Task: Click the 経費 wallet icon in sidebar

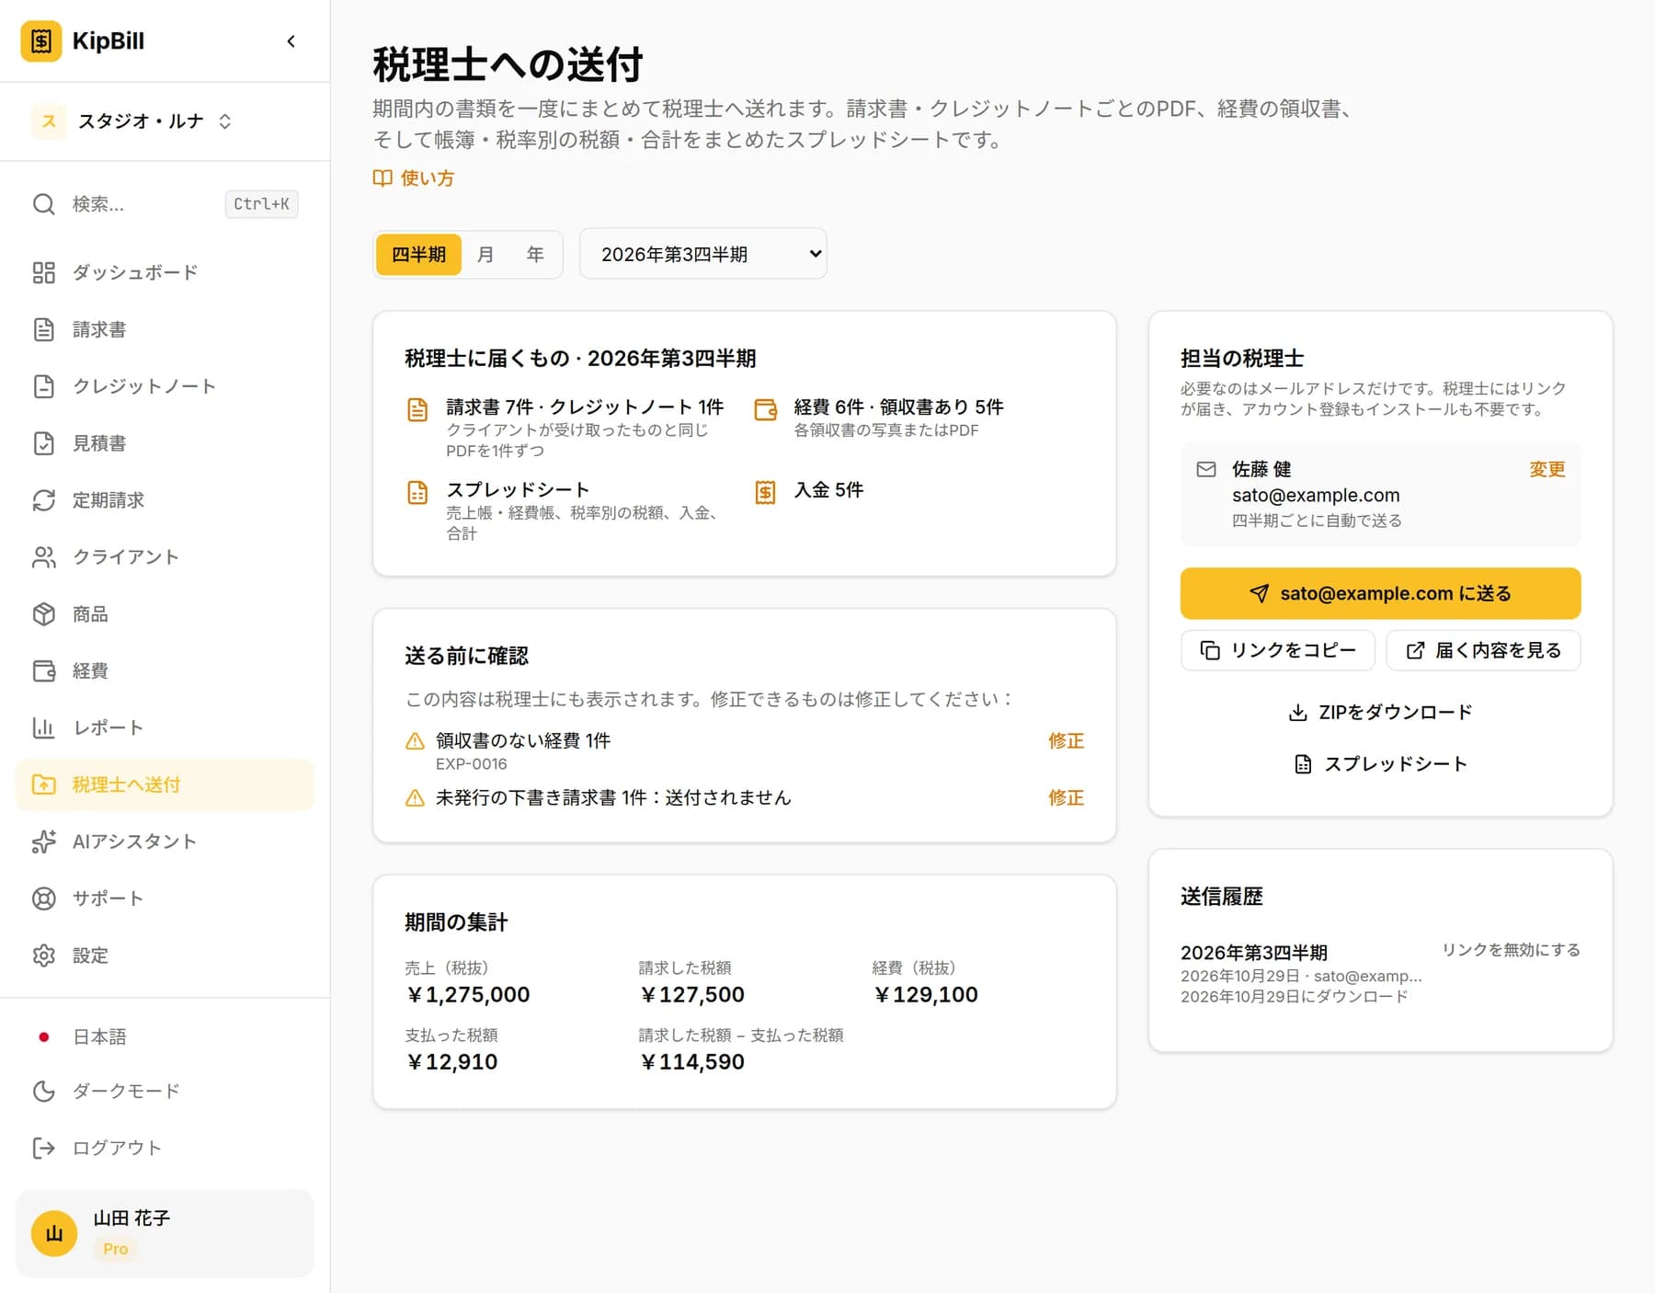Action: (x=43, y=671)
